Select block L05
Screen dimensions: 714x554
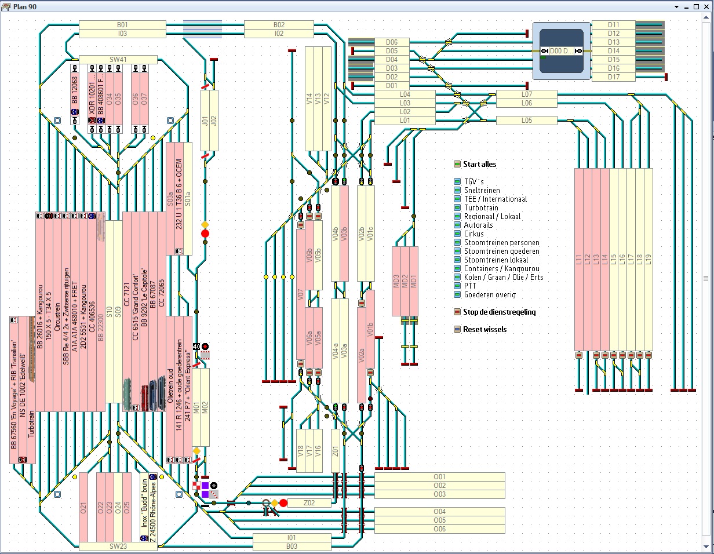tap(526, 121)
